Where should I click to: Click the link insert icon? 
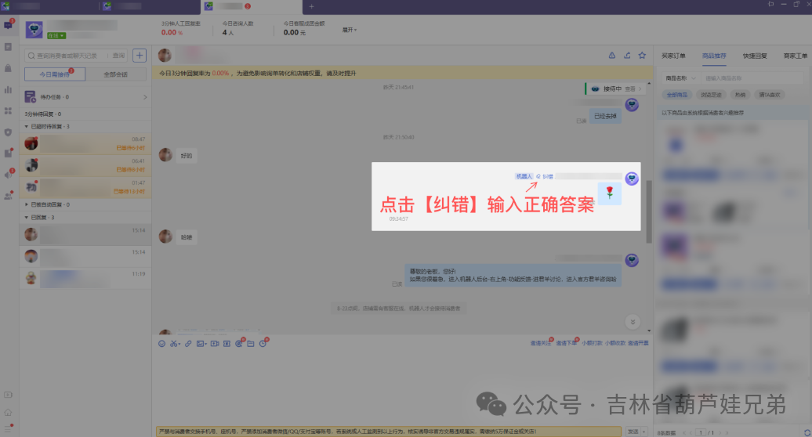click(188, 343)
